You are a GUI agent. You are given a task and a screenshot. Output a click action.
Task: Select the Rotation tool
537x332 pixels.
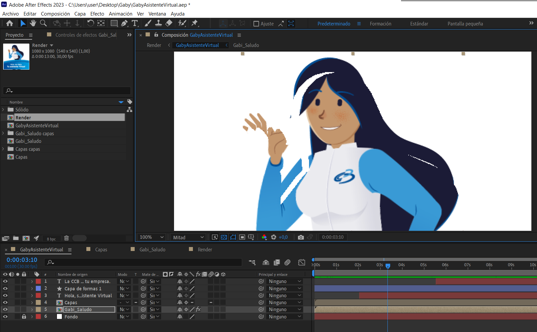pyautogui.click(x=90, y=23)
